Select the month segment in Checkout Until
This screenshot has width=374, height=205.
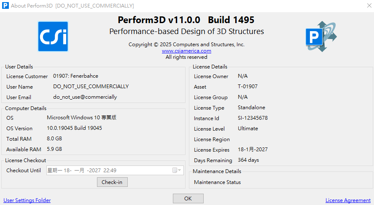(x=79, y=171)
